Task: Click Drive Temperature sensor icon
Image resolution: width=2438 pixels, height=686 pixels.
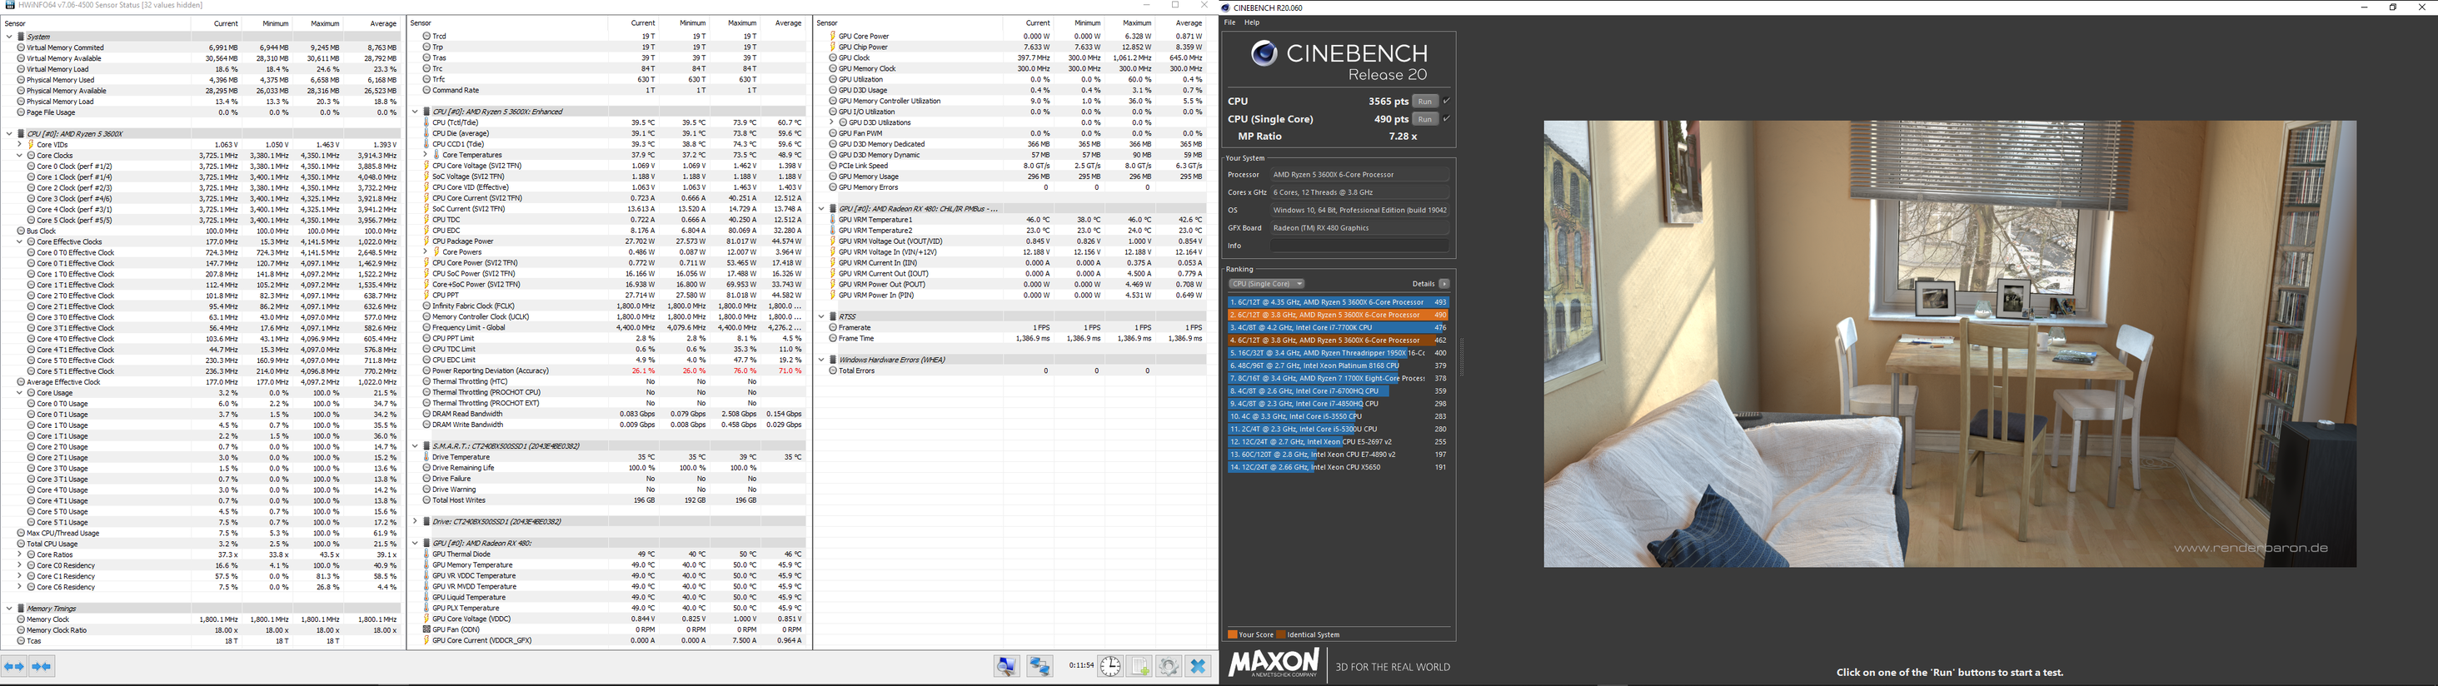Action: pos(426,457)
